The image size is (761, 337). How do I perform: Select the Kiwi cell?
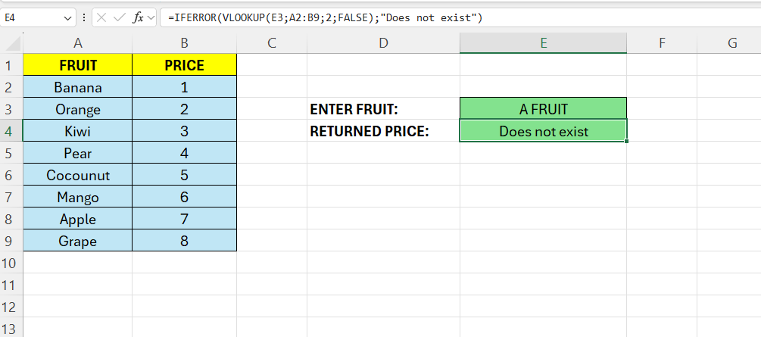tap(78, 131)
